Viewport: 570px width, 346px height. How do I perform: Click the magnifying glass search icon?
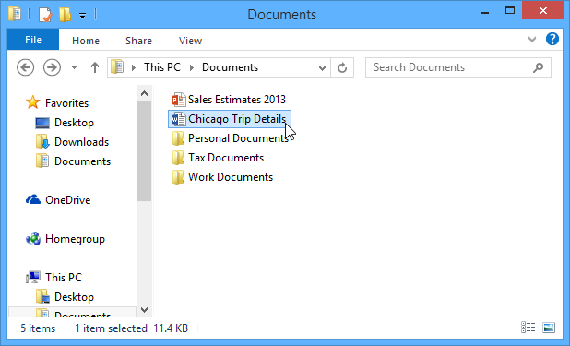(x=538, y=67)
